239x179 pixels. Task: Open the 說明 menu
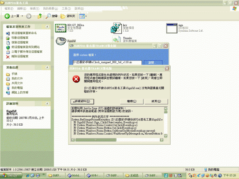tap(79, 9)
